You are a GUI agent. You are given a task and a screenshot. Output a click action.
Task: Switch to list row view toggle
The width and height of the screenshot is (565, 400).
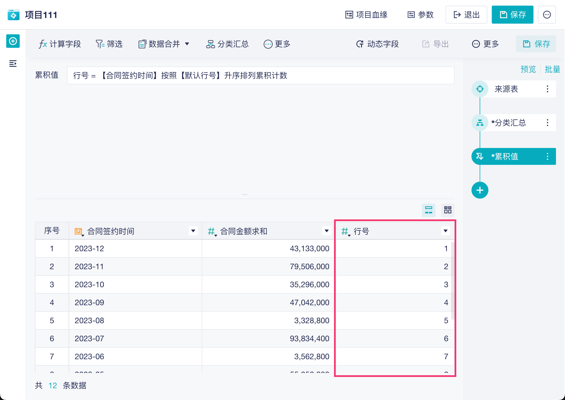[x=428, y=210]
